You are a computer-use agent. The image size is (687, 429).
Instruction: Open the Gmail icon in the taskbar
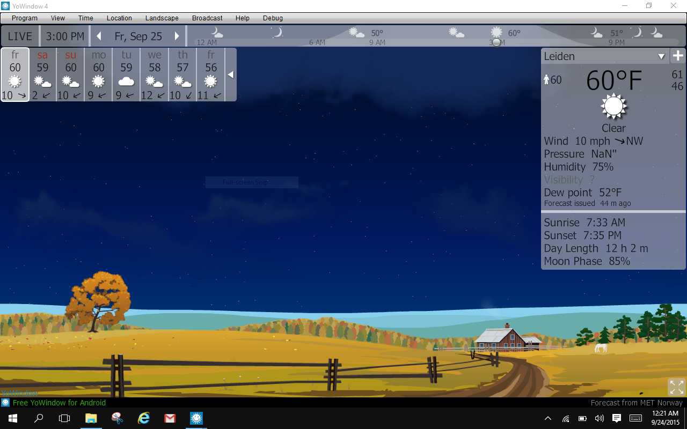tap(170, 418)
